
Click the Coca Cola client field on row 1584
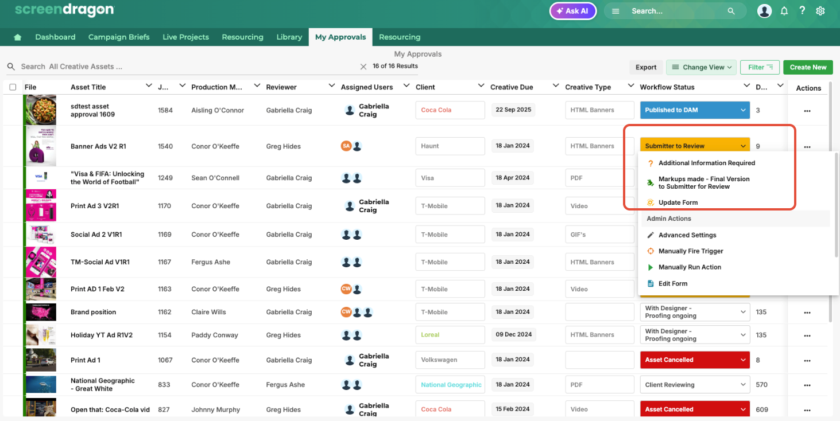click(450, 110)
